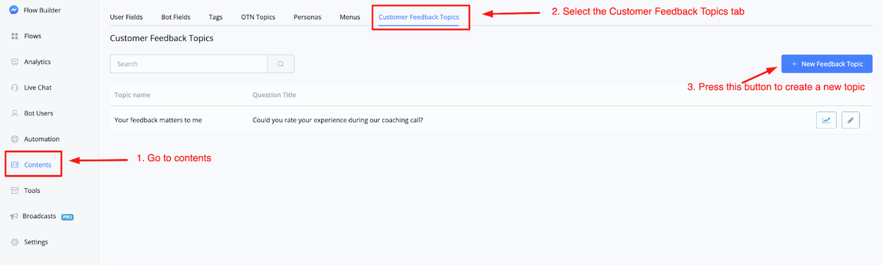The height and width of the screenshot is (265, 883).
Task: Click the Settings gear icon in sidebar
Action: [x=15, y=242]
